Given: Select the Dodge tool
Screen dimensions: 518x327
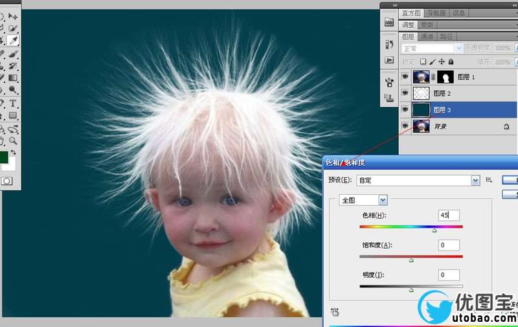Looking at the screenshot, I should (13, 90).
